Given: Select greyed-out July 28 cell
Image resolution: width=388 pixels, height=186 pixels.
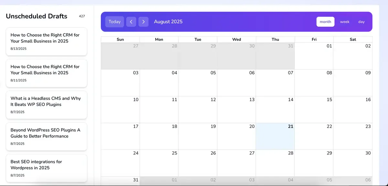Looking at the screenshot, I should click(159, 56).
